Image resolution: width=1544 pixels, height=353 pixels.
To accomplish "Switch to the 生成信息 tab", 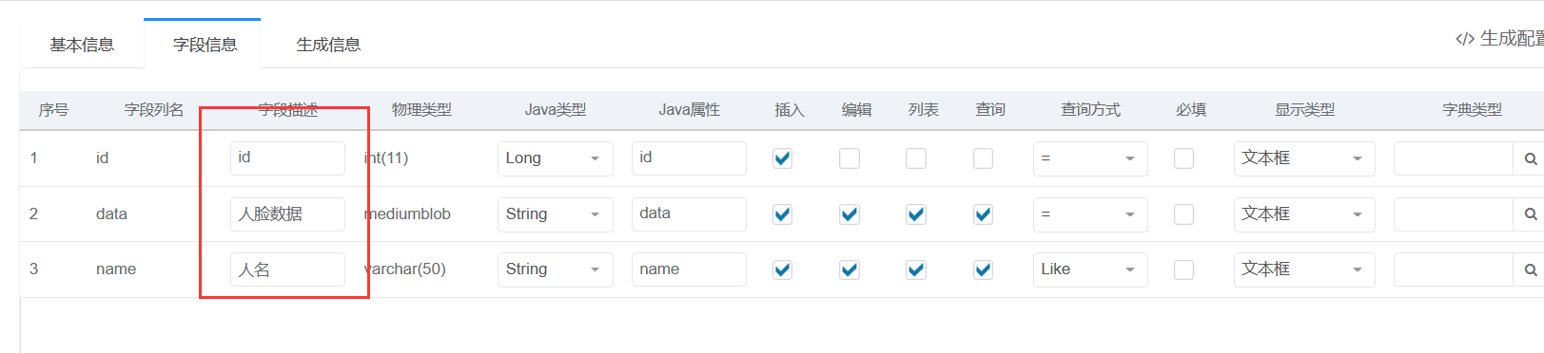I will pyautogui.click(x=328, y=45).
